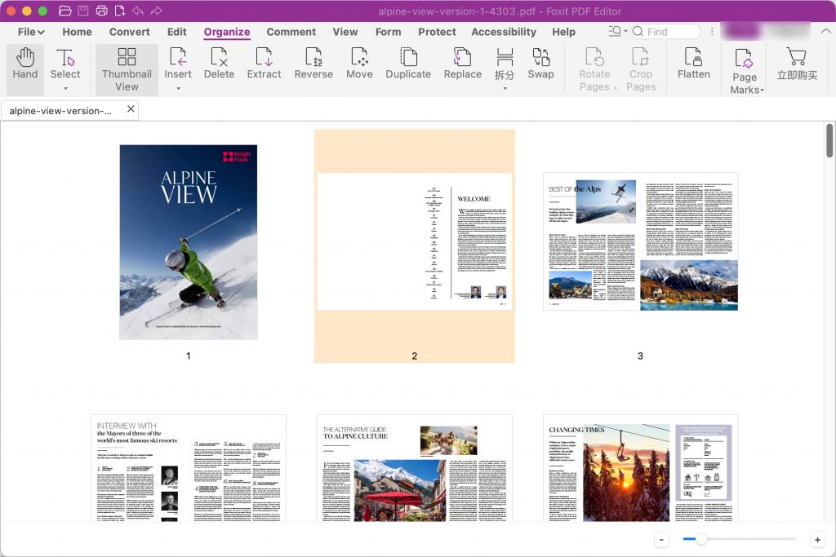836x557 pixels.
Task: Switch to the Home tab
Action: coord(77,32)
